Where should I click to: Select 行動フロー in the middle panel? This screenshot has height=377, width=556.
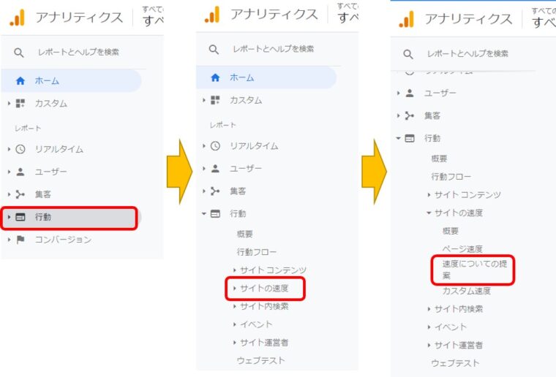tap(256, 252)
